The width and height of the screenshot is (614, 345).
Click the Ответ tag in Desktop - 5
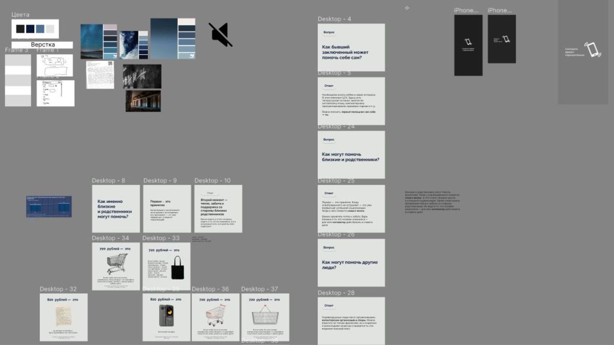click(329, 86)
